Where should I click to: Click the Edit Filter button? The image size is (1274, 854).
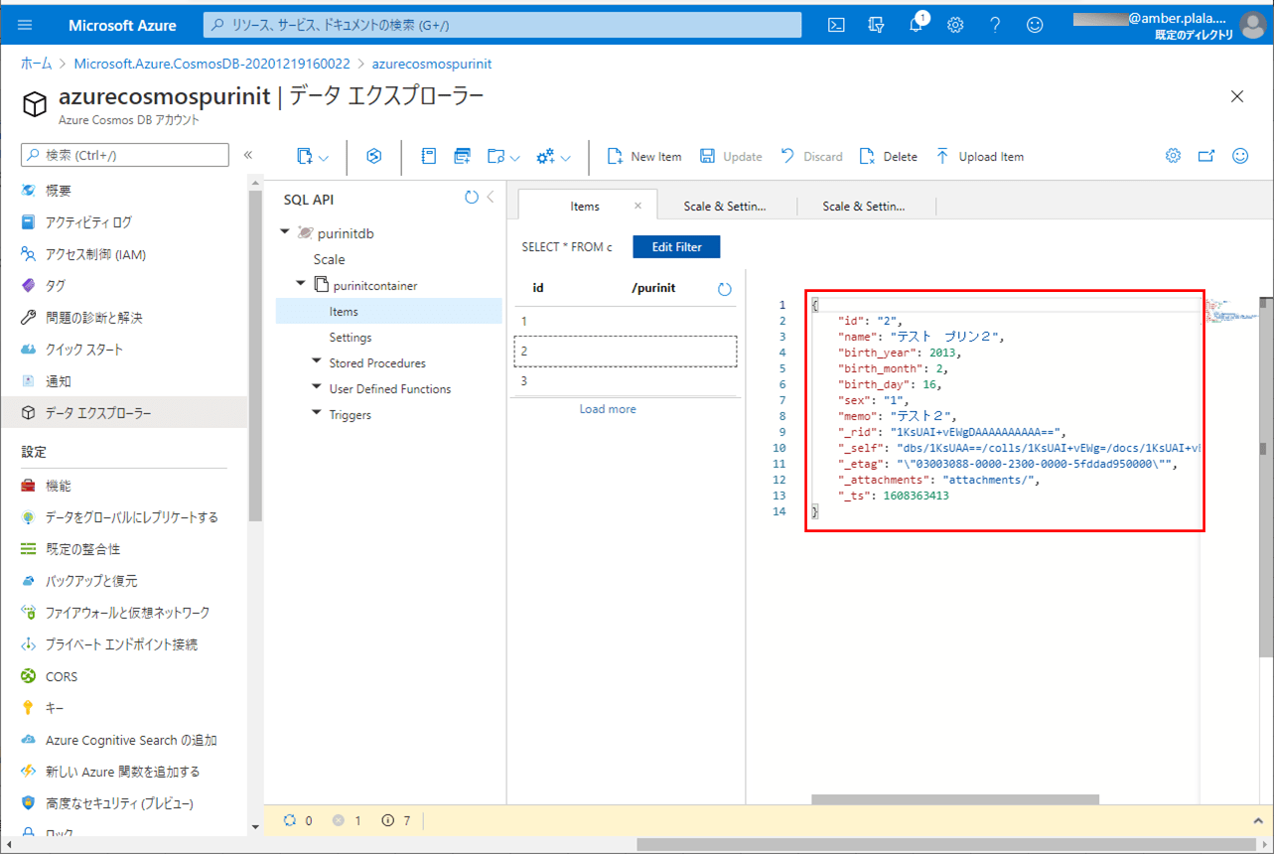click(x=676, y=247)
